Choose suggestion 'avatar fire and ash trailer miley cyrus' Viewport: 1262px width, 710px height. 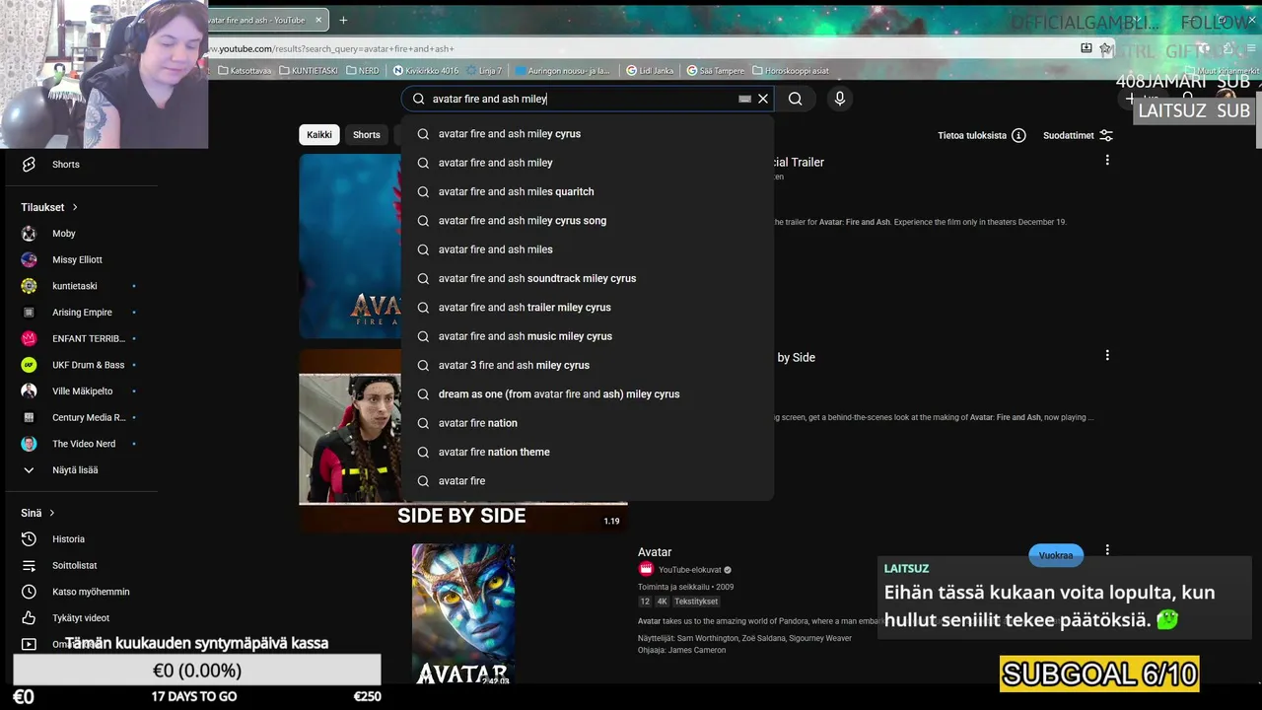click(x=588, y=308)
